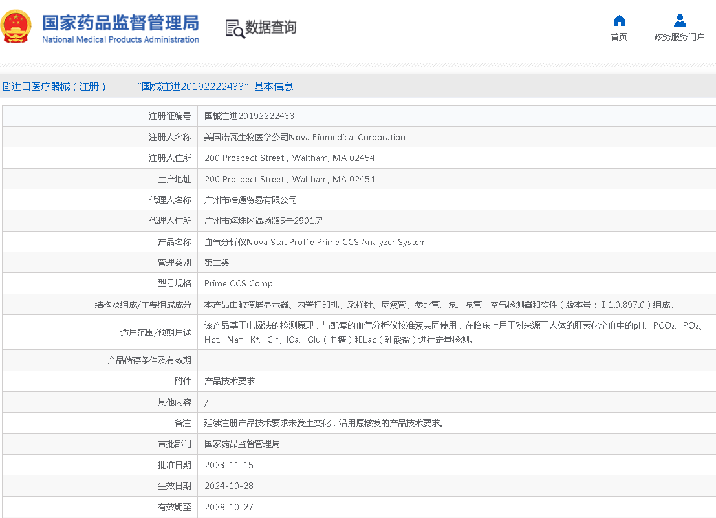The width and height of the screenshot is (716, 518).
Task: Click the Prime CCS Comp model value
Action: [x=238, y=283]
